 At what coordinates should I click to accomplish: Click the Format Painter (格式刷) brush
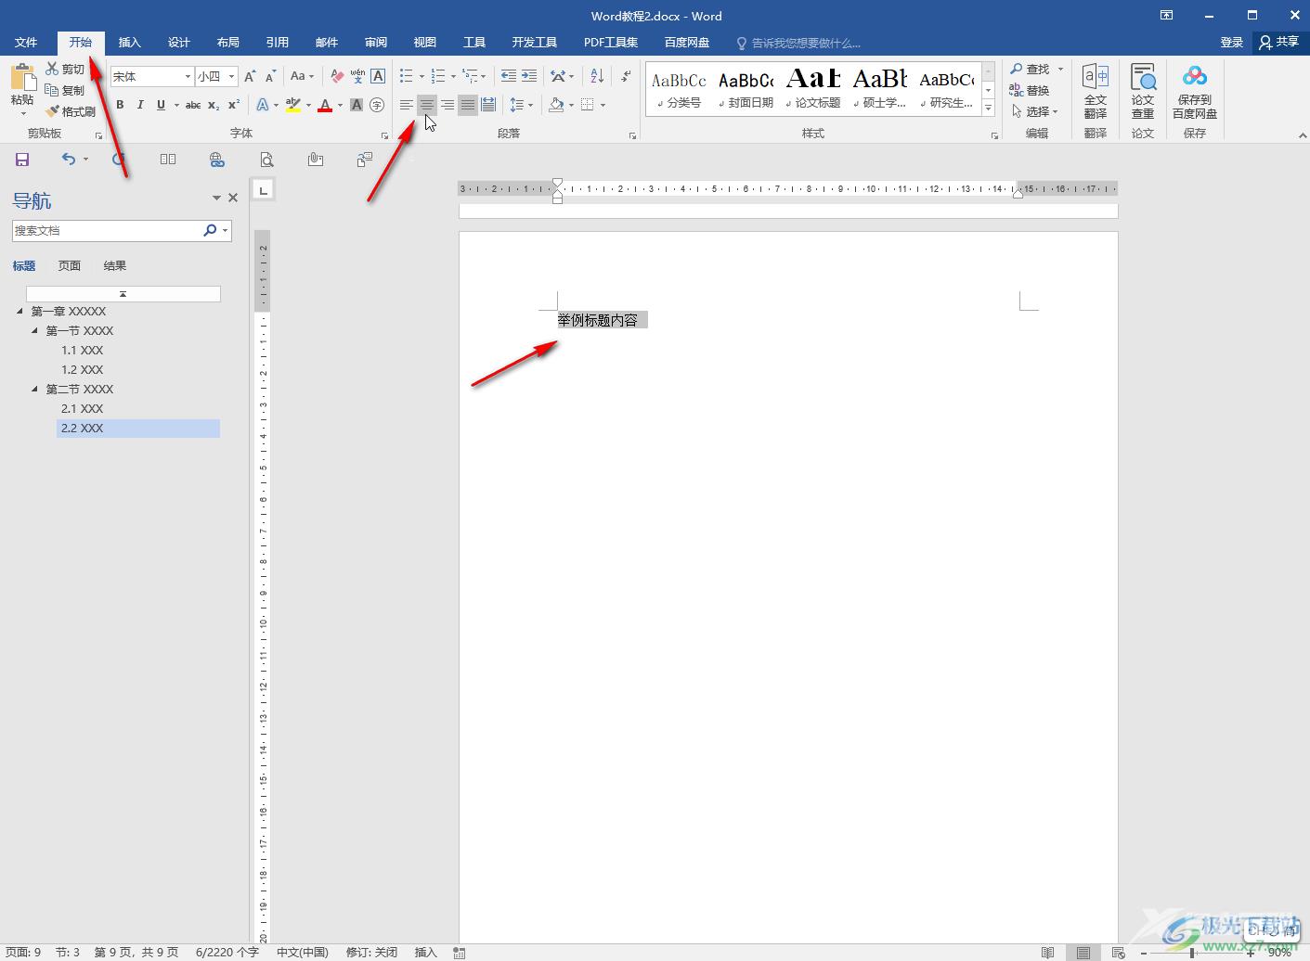71,111
